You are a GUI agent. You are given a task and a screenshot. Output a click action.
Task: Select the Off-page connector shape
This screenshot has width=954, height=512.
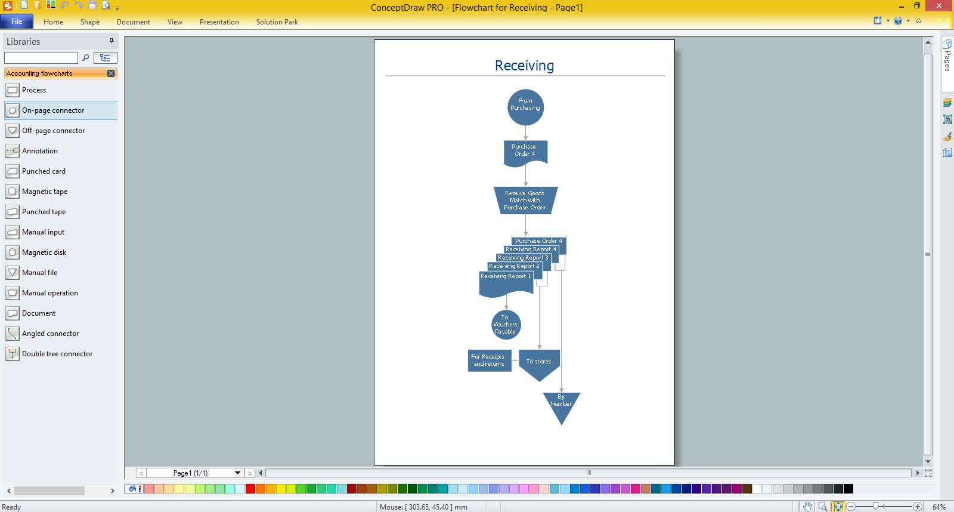click(x=61, y=131)
